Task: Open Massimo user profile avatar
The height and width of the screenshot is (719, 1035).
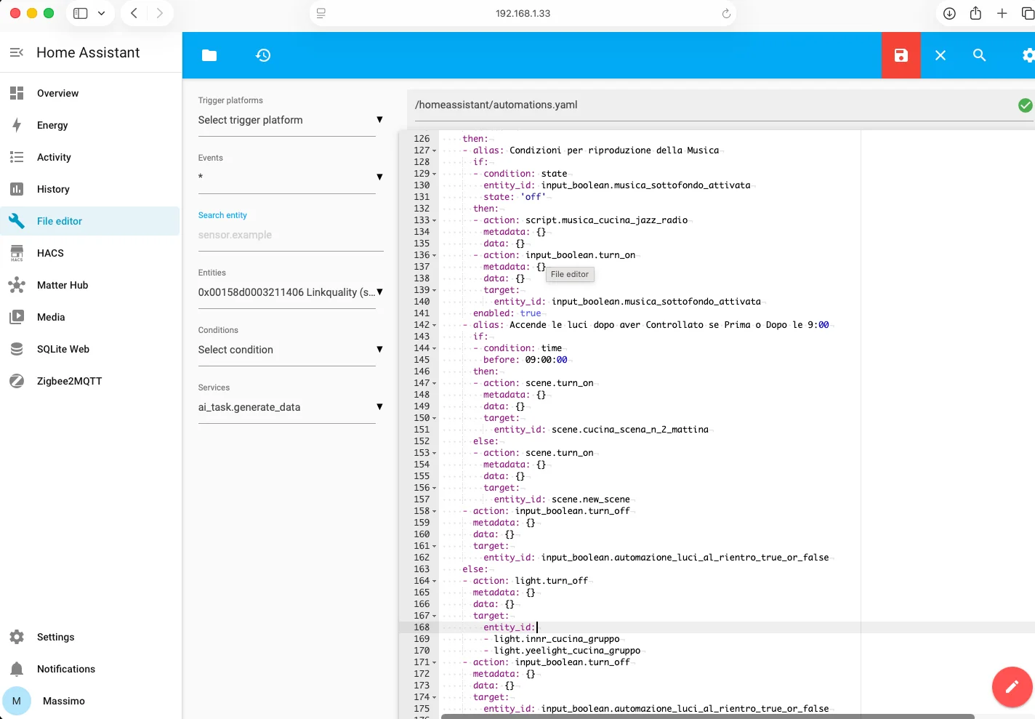Action: (x=17, y=701)
